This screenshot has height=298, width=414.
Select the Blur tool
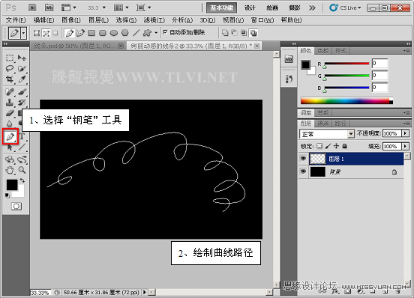(x=10, y=124)
